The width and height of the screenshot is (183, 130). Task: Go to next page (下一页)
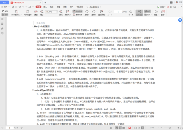[x=131, y=13]
